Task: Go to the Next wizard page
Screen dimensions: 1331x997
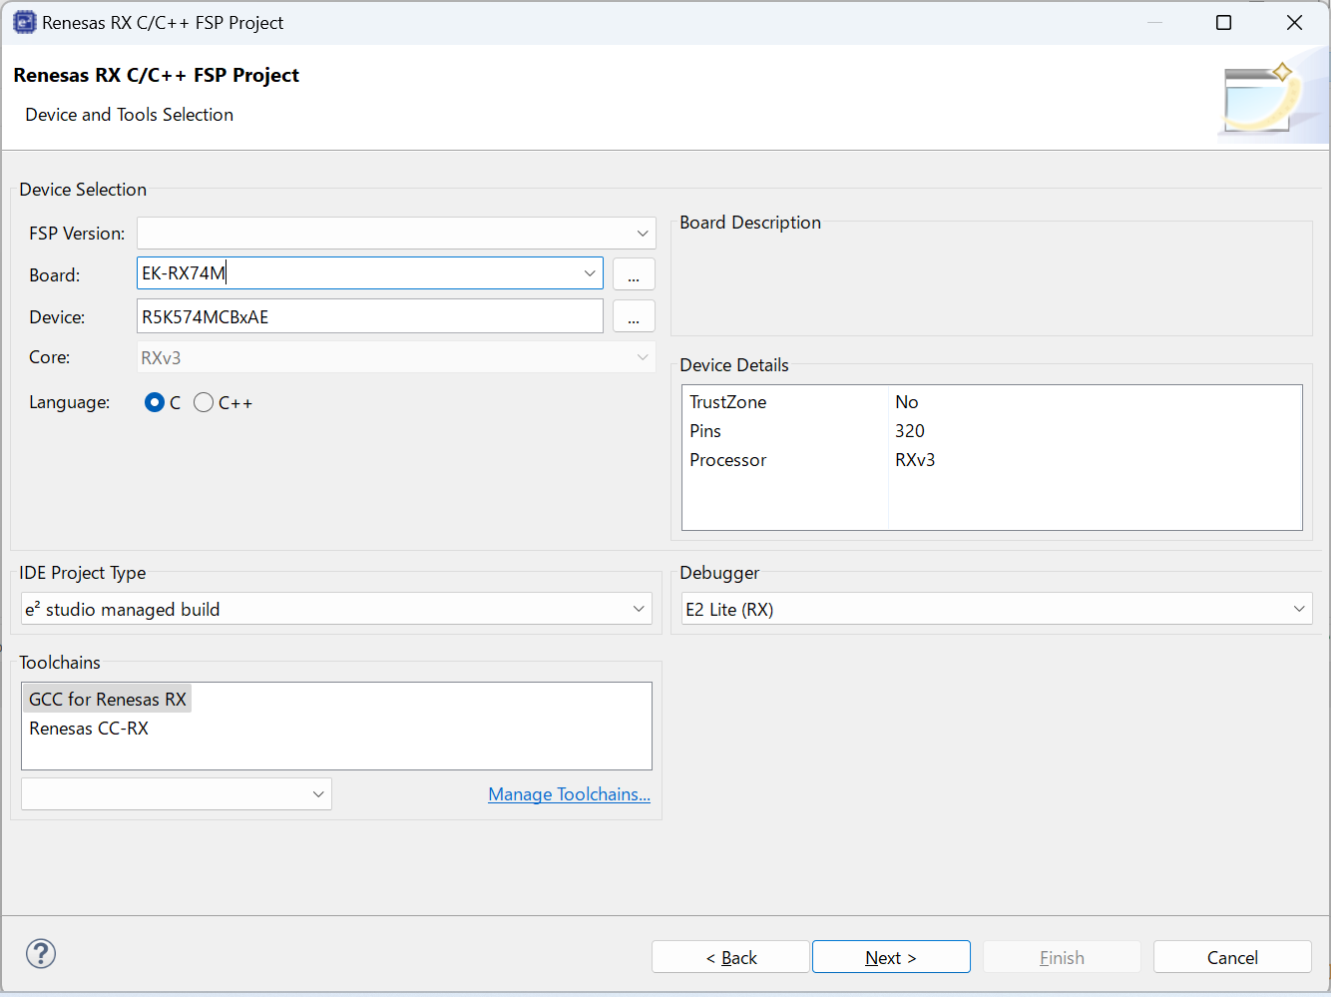Action: click(x=891, y=957)
